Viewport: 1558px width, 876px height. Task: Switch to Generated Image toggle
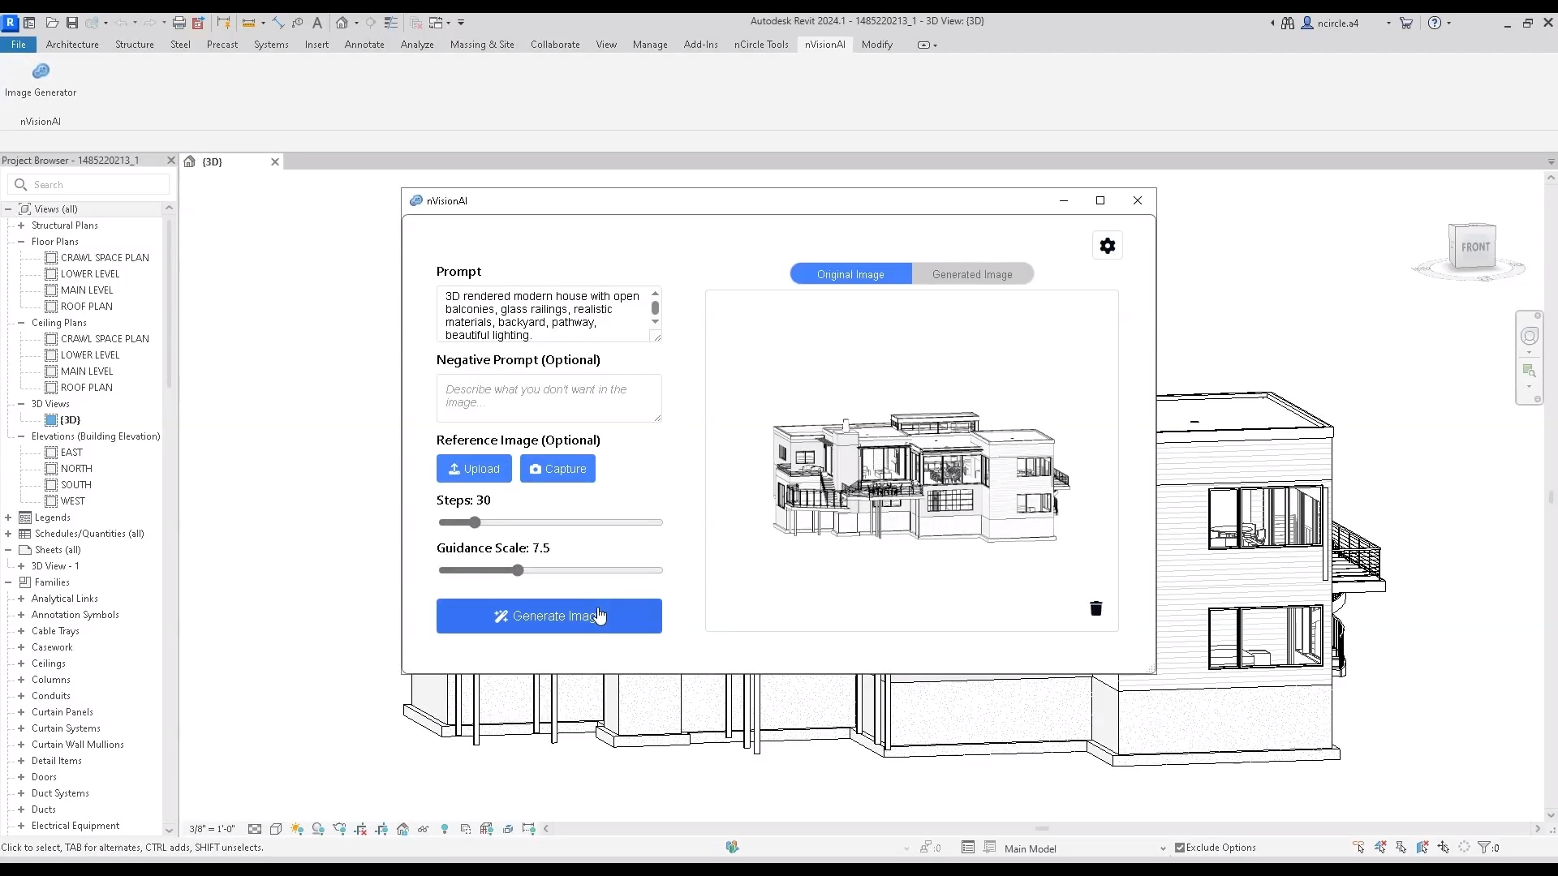click(972, 274)
